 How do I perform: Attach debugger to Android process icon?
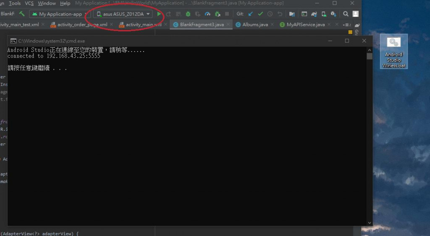coord(218,14)
